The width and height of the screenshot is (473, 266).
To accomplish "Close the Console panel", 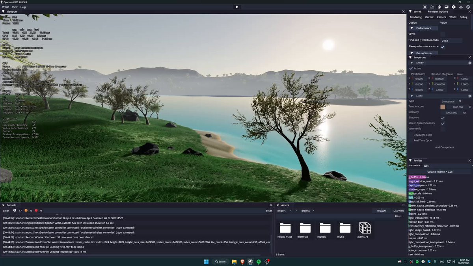I will pos(271,205).
